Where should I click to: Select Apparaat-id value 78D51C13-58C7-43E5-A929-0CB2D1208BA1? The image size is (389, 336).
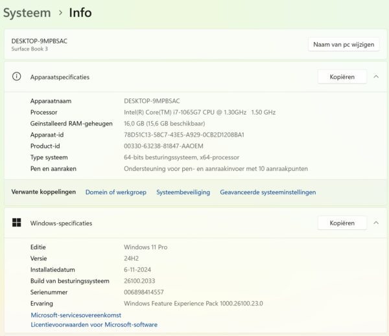[x=184, y=135]
